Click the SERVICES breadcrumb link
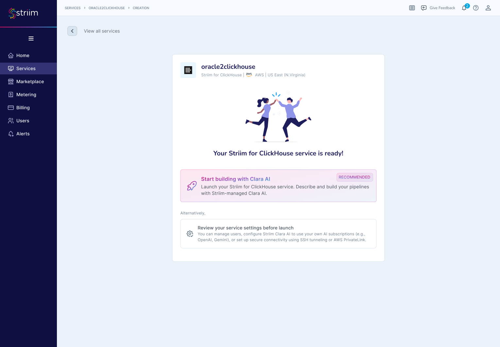500x347 pixels. (x=73, y=8)
